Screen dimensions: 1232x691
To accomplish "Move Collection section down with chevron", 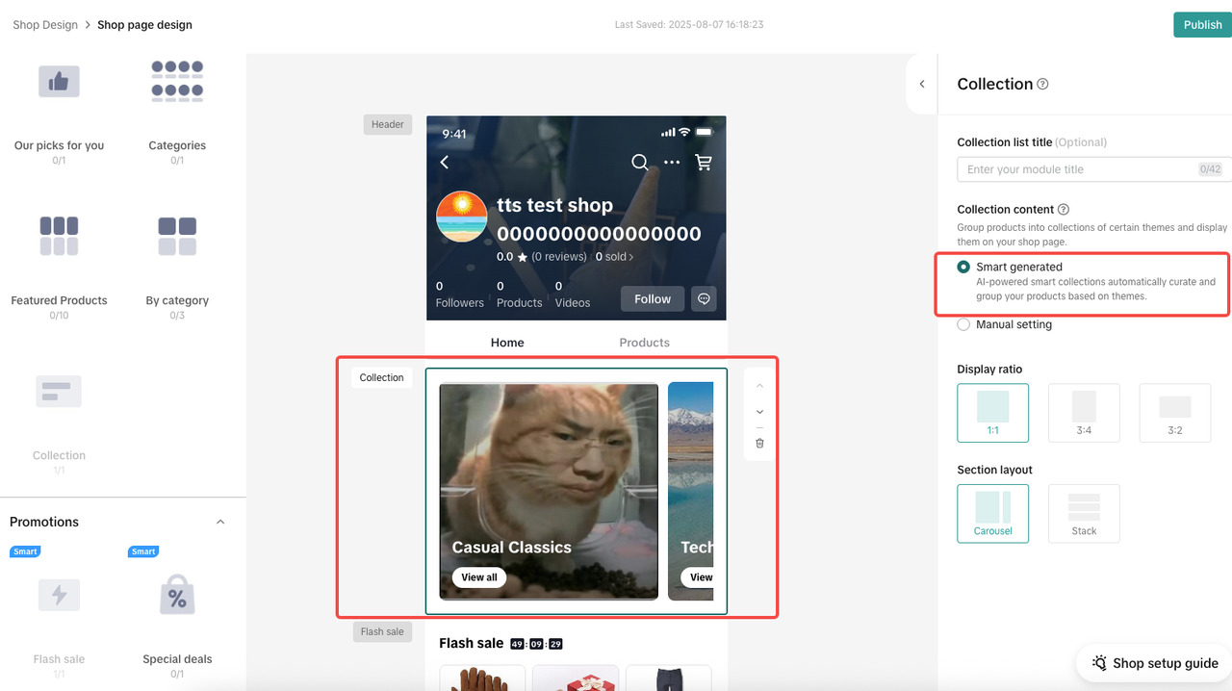I will pos(759,412).
